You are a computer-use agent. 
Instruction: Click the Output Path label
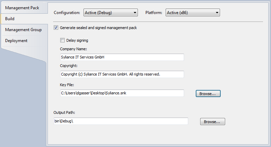point(64,112)
